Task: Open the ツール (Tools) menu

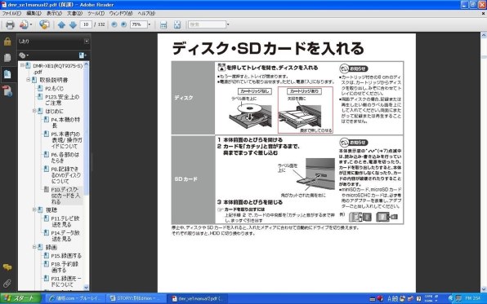Action: click(x=96, y=13)
